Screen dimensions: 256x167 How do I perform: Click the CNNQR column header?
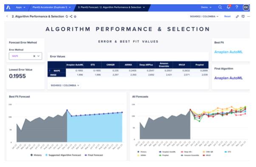tap(110, 65)
